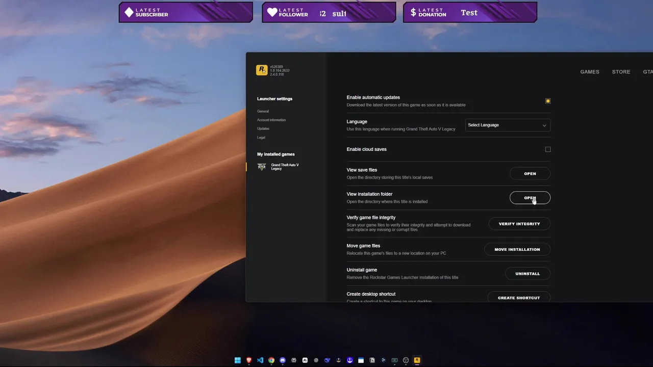This screenshot has height=367, width=653.
Task: Click OPEN button for View installation folder
Action: pos(530,198)
